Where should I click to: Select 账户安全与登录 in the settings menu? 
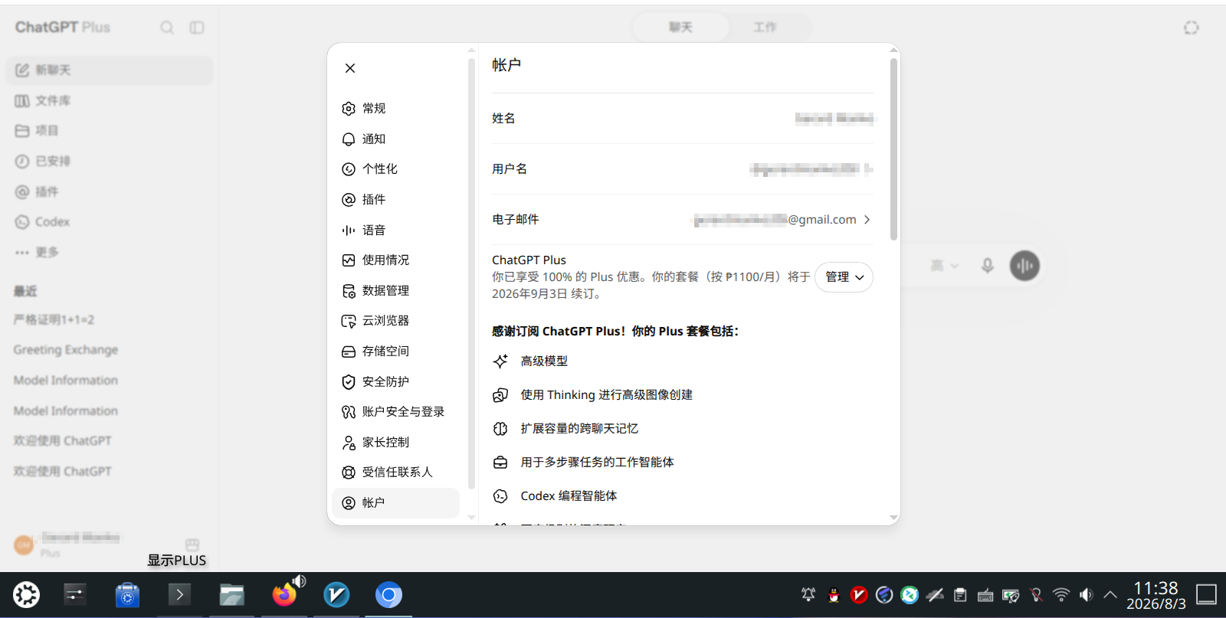click(395, 412)
